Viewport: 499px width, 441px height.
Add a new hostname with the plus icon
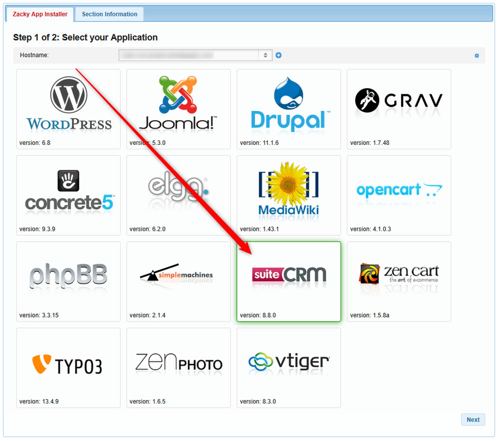point(278,55)
